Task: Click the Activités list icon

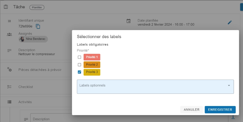Action: pyautogui.click(x=9, y=102)
